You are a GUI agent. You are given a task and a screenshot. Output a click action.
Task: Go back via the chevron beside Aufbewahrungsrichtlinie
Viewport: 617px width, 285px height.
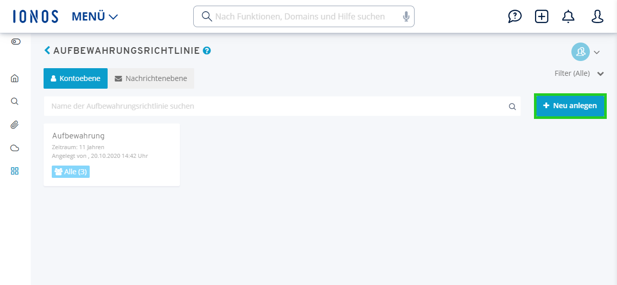point(48,50)
